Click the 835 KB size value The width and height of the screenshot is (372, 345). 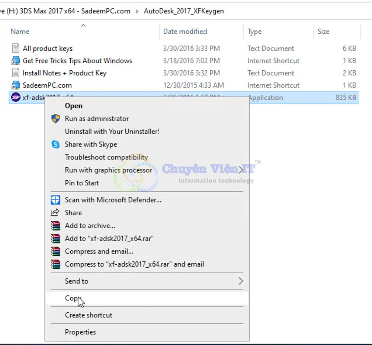346,97
